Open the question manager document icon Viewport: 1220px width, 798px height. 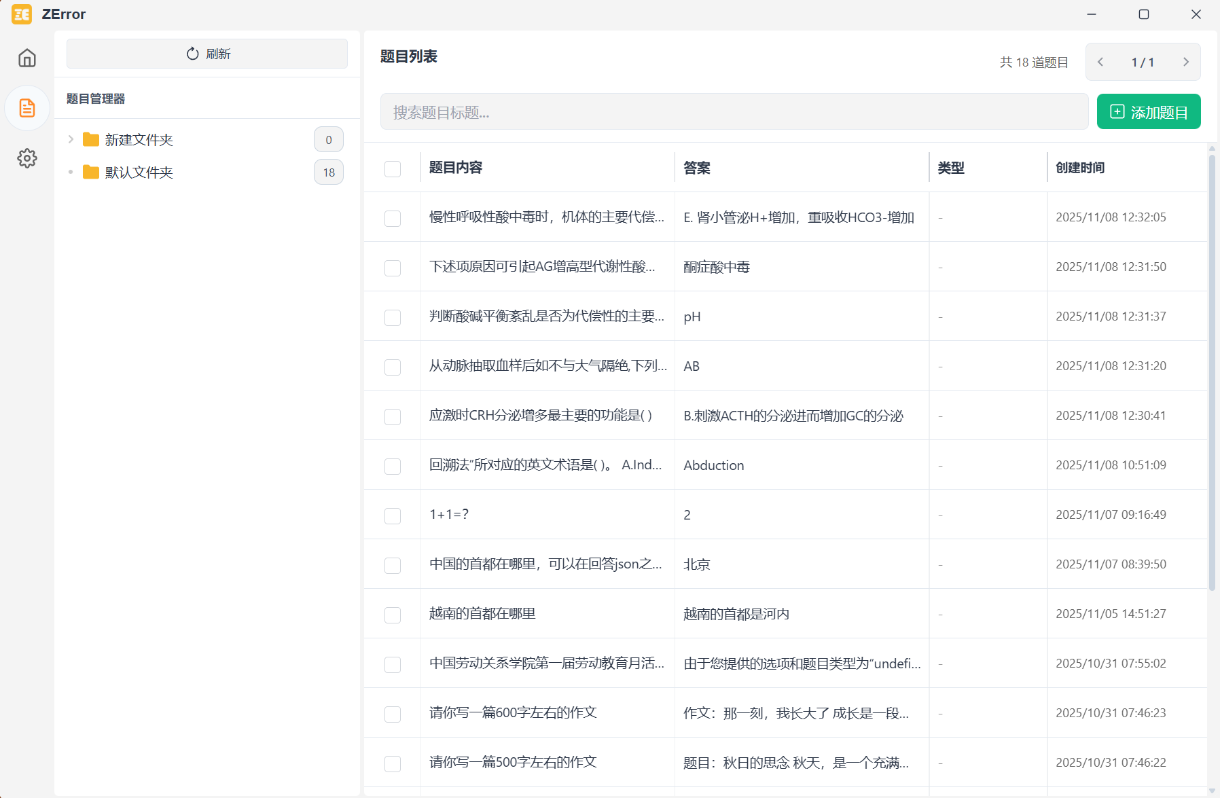coord(27,108)
